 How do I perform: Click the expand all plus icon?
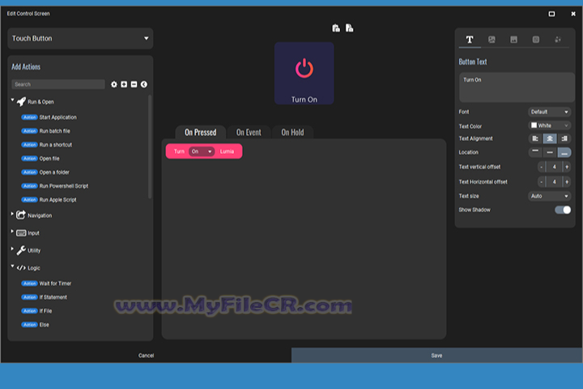coord(124,84)
